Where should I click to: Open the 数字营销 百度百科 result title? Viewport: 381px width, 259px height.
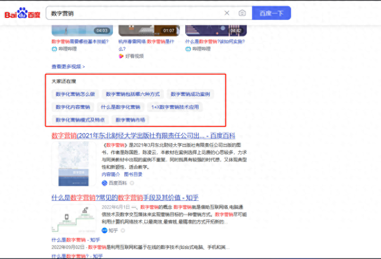[x=143, y=136]
